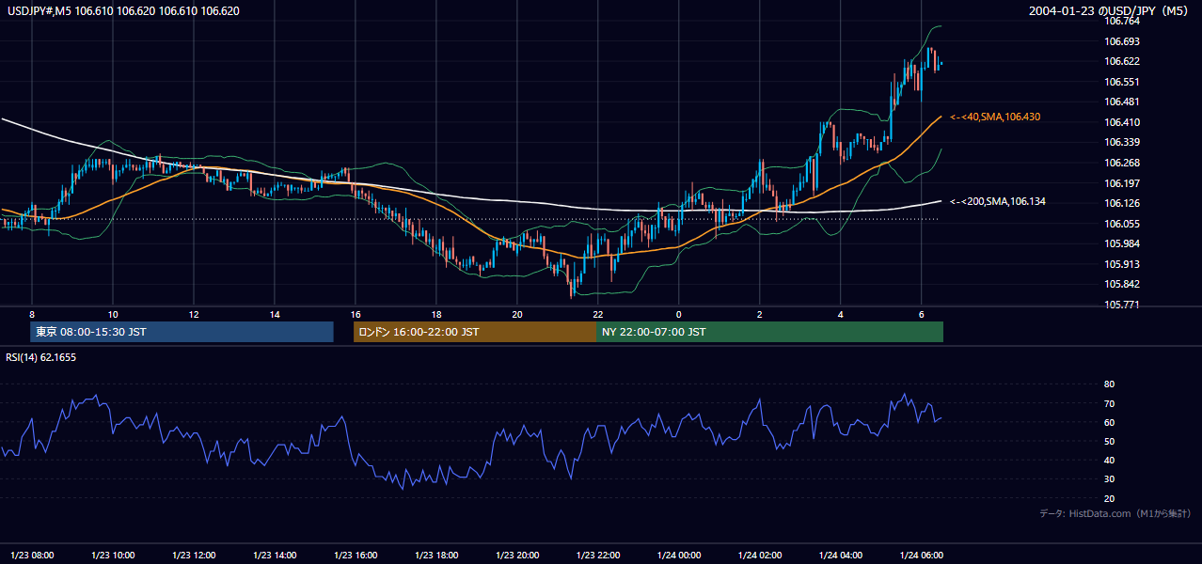Click price axis value 106.551

(x=1122, y=82)
